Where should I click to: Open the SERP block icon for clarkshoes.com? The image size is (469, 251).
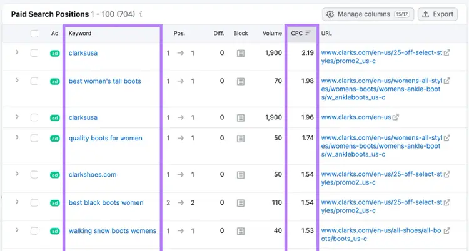click(x=241, y=175)
